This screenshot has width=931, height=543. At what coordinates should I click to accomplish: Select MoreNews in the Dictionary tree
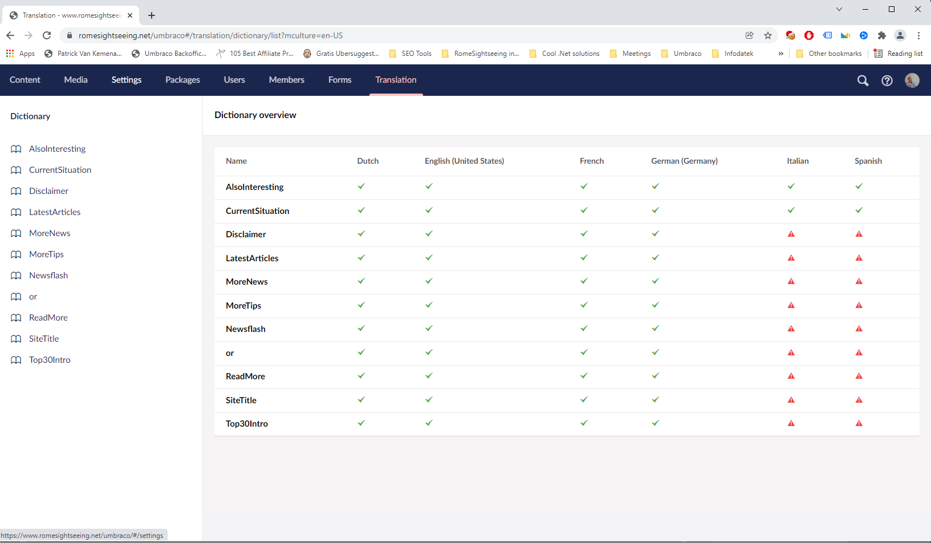click(x=50, y=233)
